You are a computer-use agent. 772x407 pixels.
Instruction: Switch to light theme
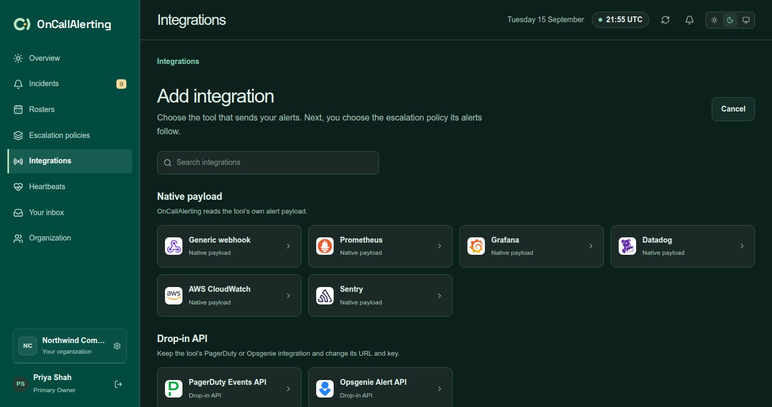click(x=714, y=20)
